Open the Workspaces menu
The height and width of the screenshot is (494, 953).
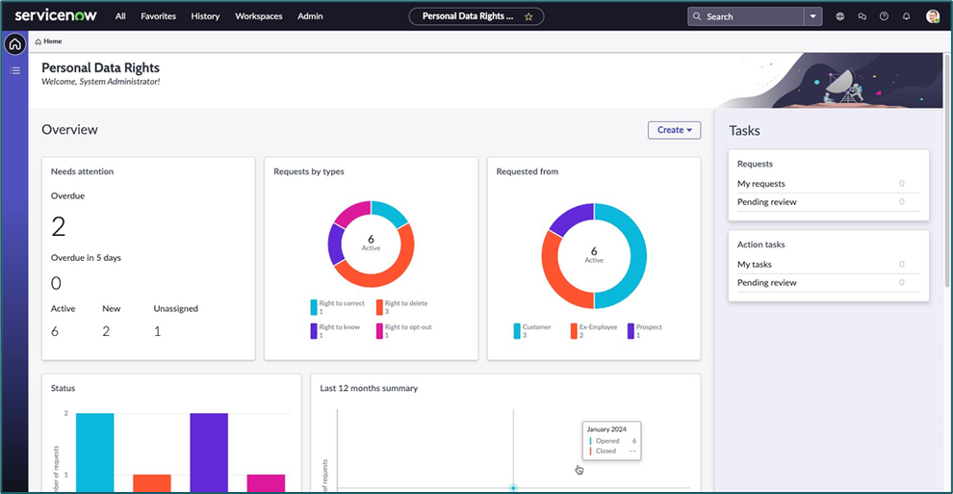(x=259, y=16)
